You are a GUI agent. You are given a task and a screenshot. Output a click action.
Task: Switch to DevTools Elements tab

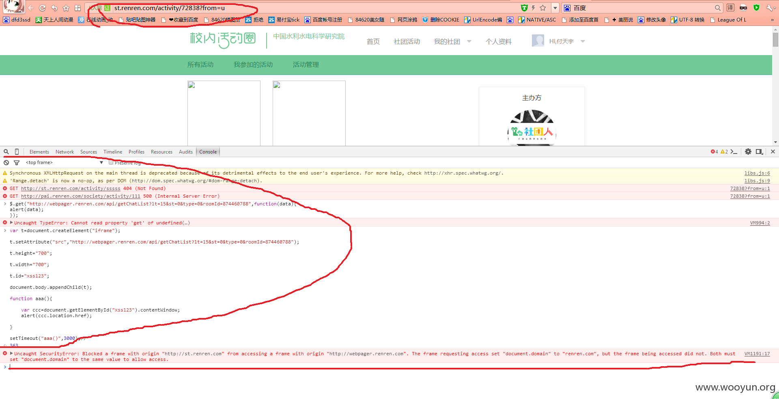click(39, 152)
